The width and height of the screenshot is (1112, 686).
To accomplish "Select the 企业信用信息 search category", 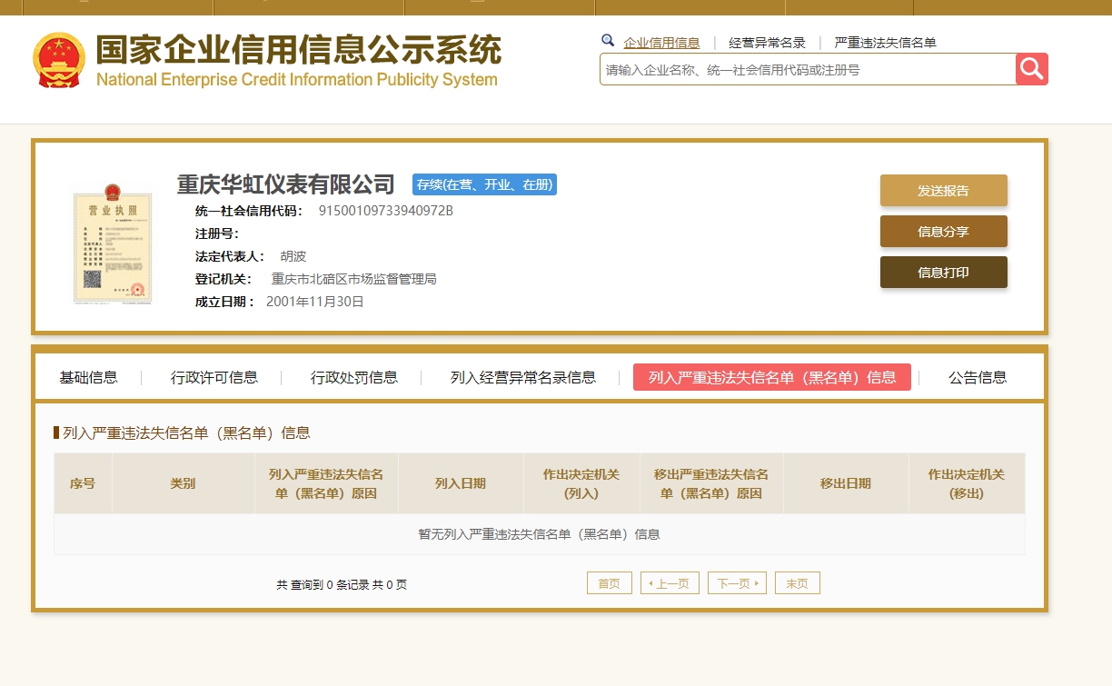I will coord(661,43).
